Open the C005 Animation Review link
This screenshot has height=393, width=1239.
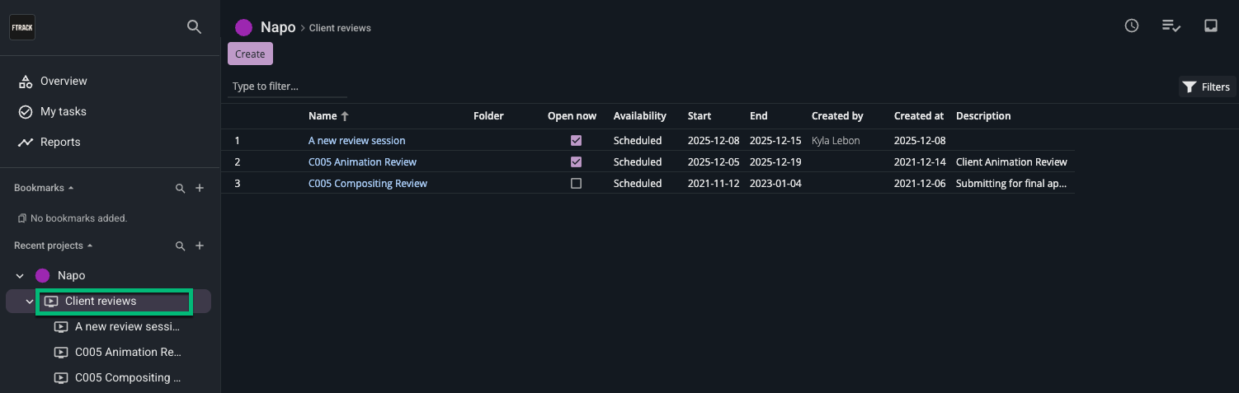[x=362, y=162]
